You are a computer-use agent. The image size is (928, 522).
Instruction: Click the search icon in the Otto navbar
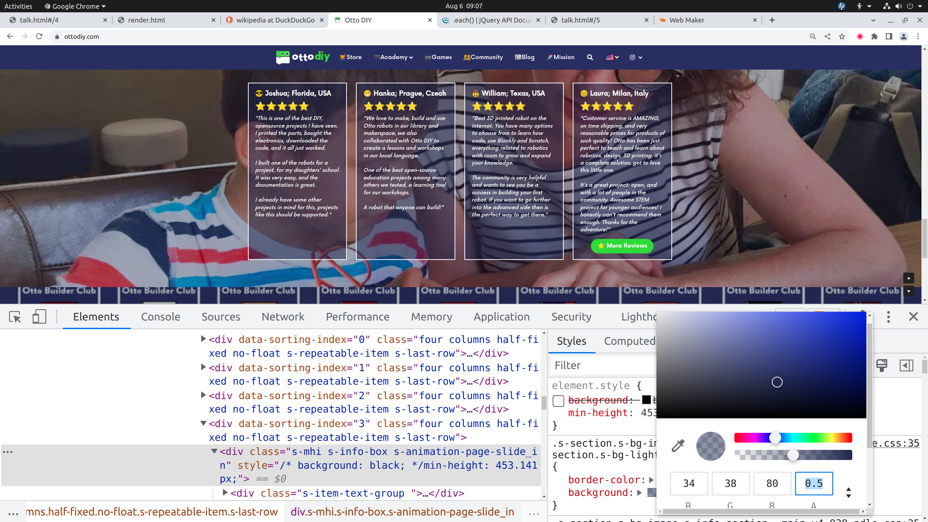coord(590,57)
